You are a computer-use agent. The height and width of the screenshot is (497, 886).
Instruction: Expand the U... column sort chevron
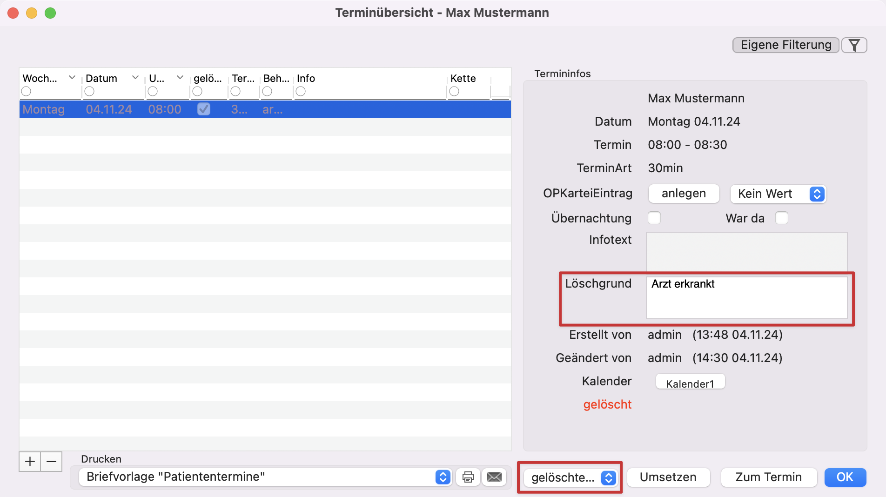(180, 77)
